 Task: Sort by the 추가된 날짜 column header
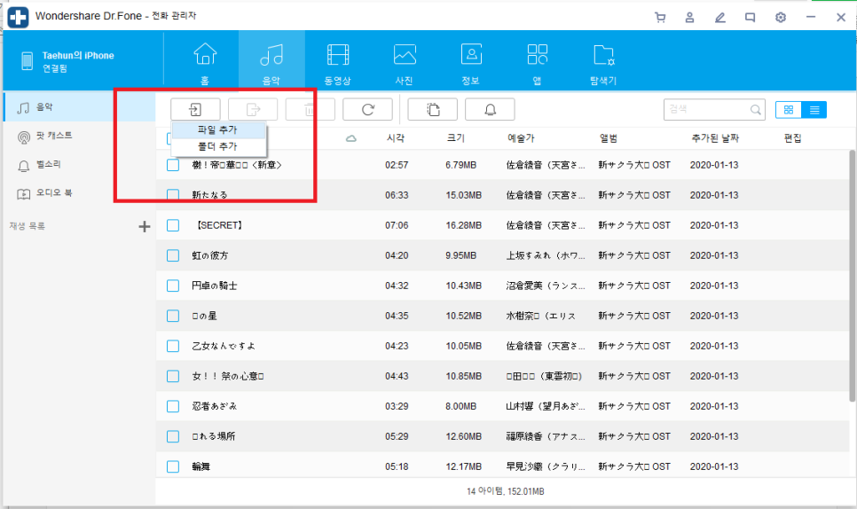[715, 138]
